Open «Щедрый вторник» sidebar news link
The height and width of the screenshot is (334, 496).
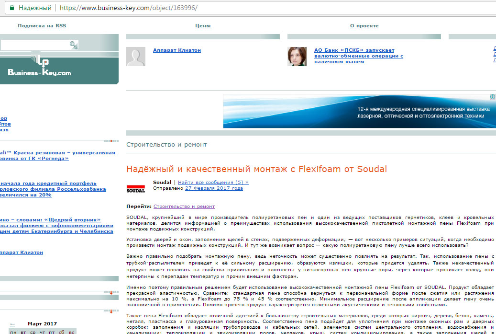[x=56, y=225]
